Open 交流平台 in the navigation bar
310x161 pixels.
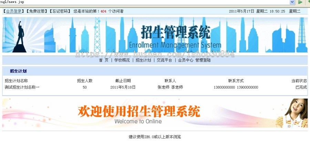165,60
